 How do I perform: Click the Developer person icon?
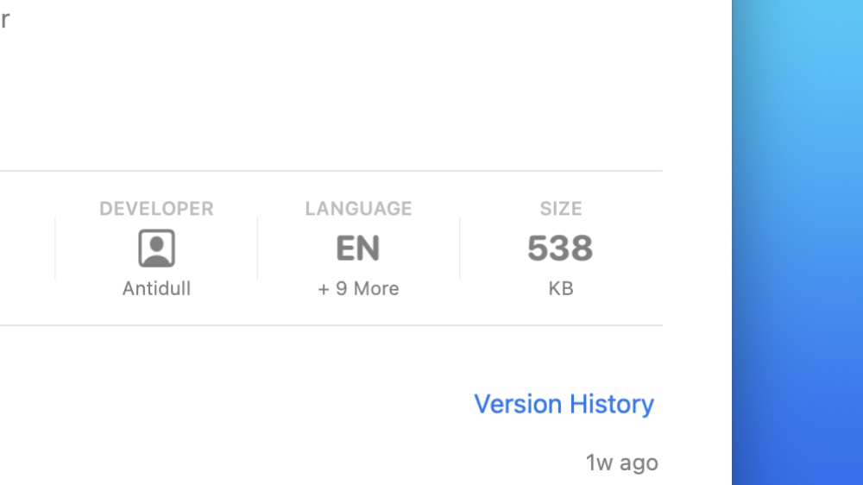pos(156,249)
